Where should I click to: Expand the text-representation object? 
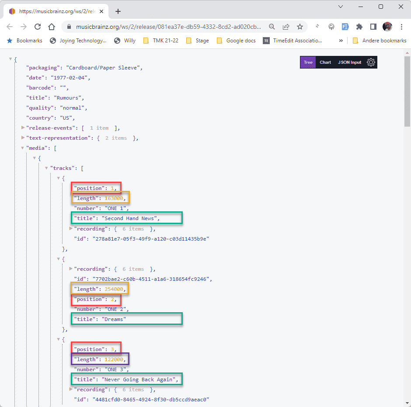23,138
